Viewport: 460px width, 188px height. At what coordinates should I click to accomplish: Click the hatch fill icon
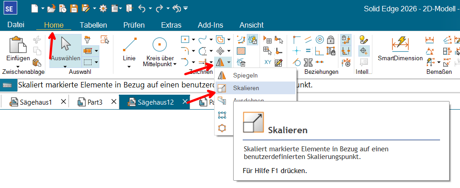point(241,51)
